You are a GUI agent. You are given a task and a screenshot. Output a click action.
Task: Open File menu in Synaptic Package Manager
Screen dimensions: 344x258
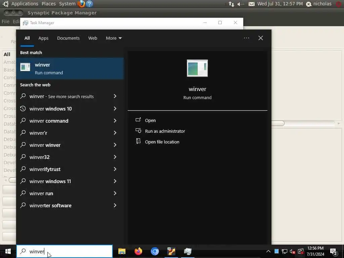pyautogui.click(x=5, y=21)
